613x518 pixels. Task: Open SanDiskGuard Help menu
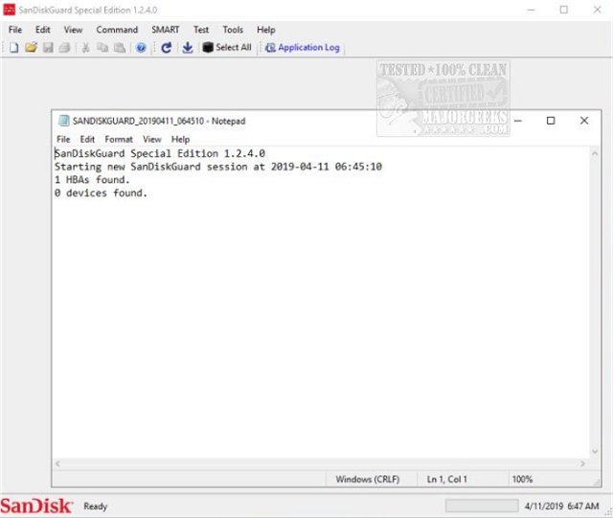click(x=266, y=30)
